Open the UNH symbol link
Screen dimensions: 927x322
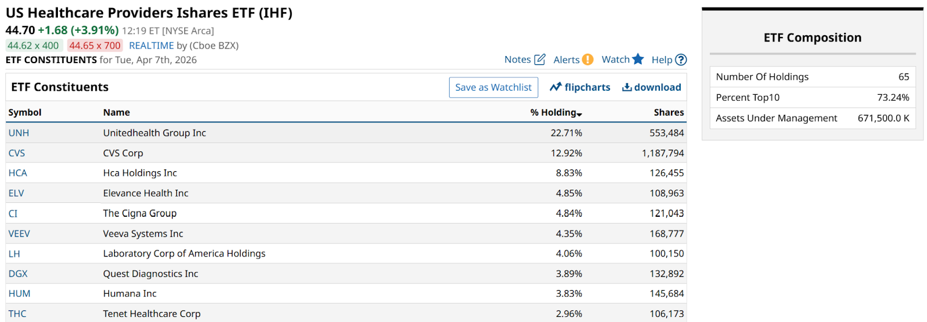[x=19, y=133]
